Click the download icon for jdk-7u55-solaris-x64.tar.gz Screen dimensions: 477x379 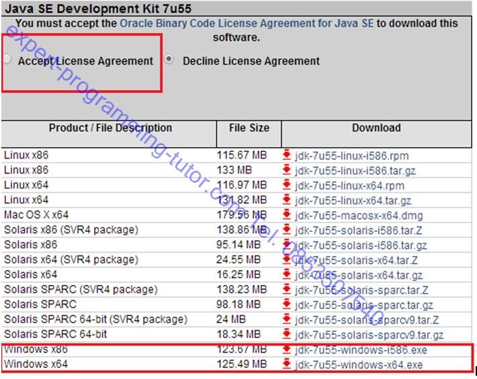(287, 274)
